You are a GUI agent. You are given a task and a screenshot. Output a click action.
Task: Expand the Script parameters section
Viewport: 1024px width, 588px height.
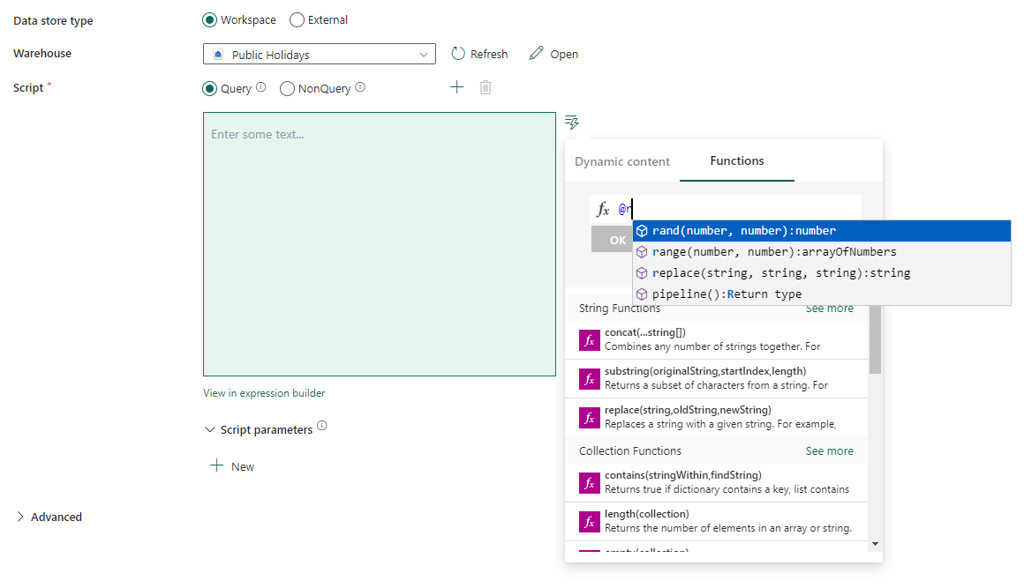[265, 428]
